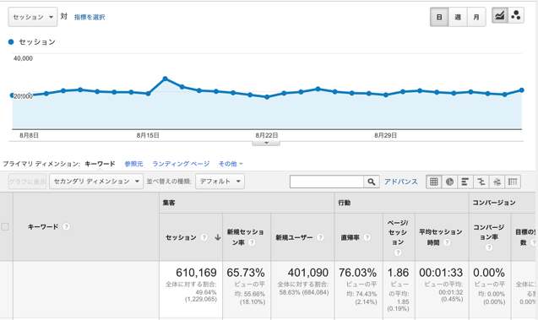The image size is (538, 320).
Task: Click the last data point on chart
Action: click(x=522, y=90)
